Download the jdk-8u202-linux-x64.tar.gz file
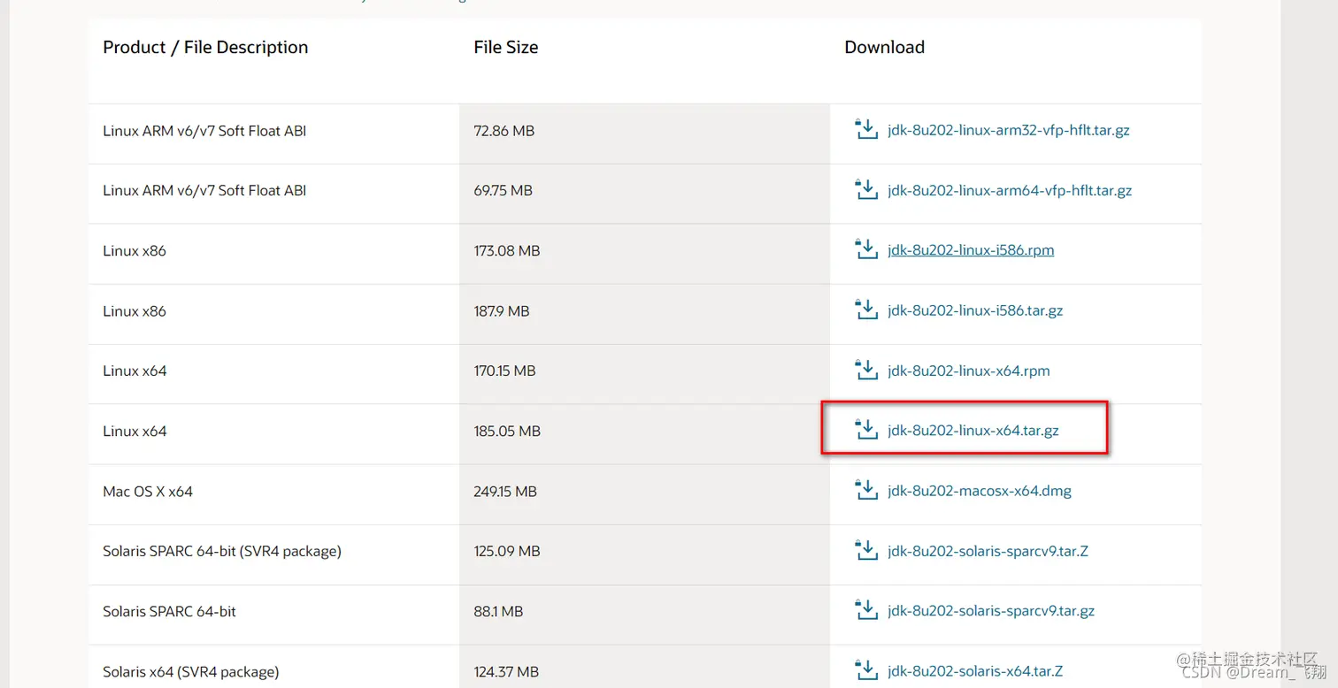Viewport: 1338px width, 688px height. tap(973, 431)
